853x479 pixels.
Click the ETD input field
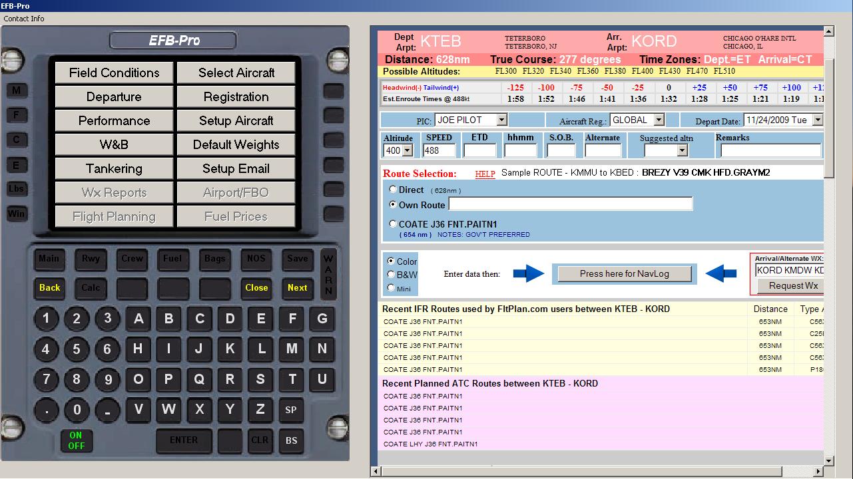(x=479, y=151)
